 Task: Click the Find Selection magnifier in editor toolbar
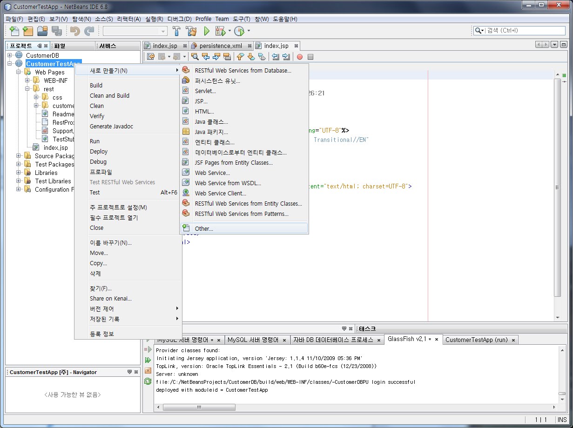pyautogui.click(x=195, y=57)
